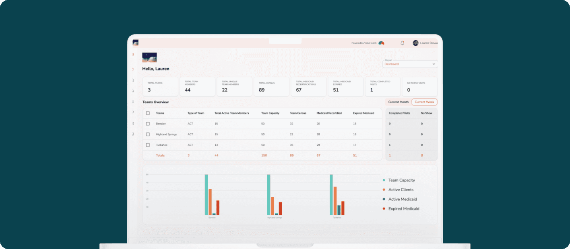This screenshot has height=249, width=570.
Task: Click the Total Completed Visits card
Action: pos(382,86)
